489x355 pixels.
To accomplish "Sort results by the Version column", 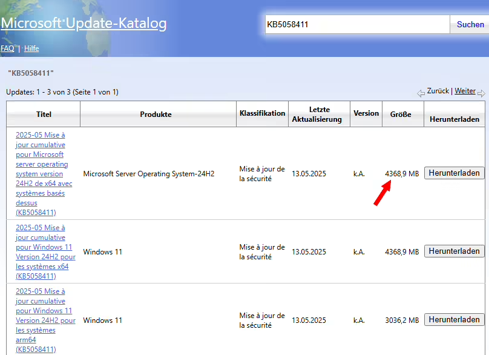I will tap(366, 113).
